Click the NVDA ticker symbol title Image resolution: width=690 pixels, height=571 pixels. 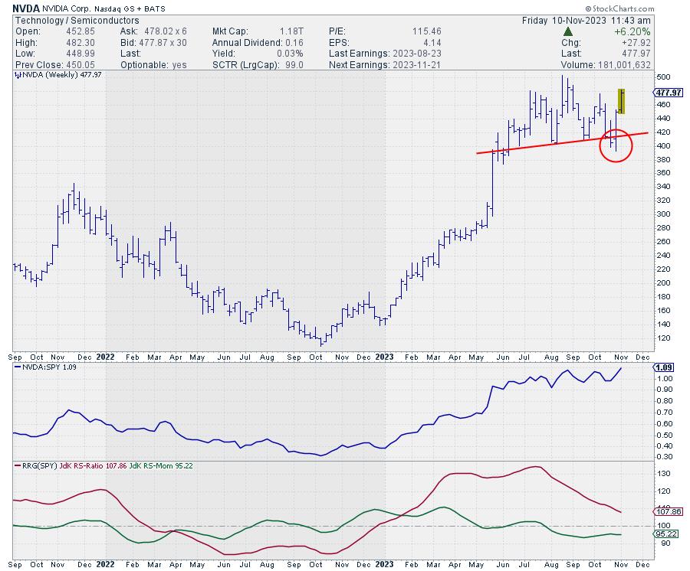[28, 7]
